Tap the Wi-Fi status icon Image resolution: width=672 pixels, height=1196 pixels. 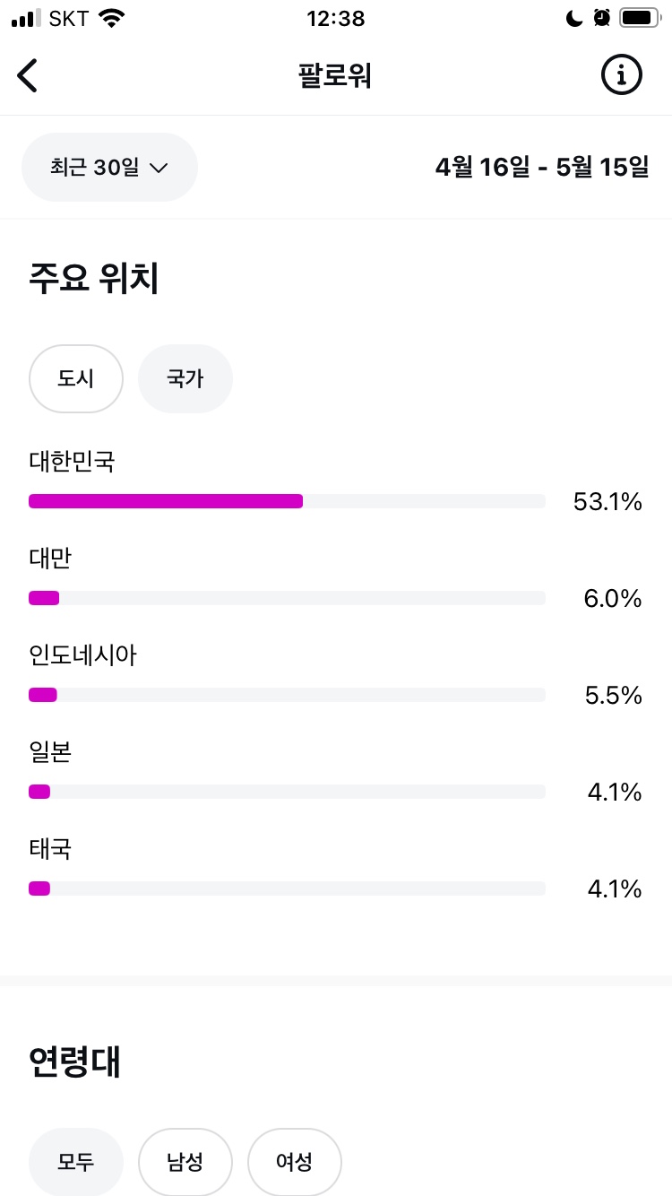point(111,18)
